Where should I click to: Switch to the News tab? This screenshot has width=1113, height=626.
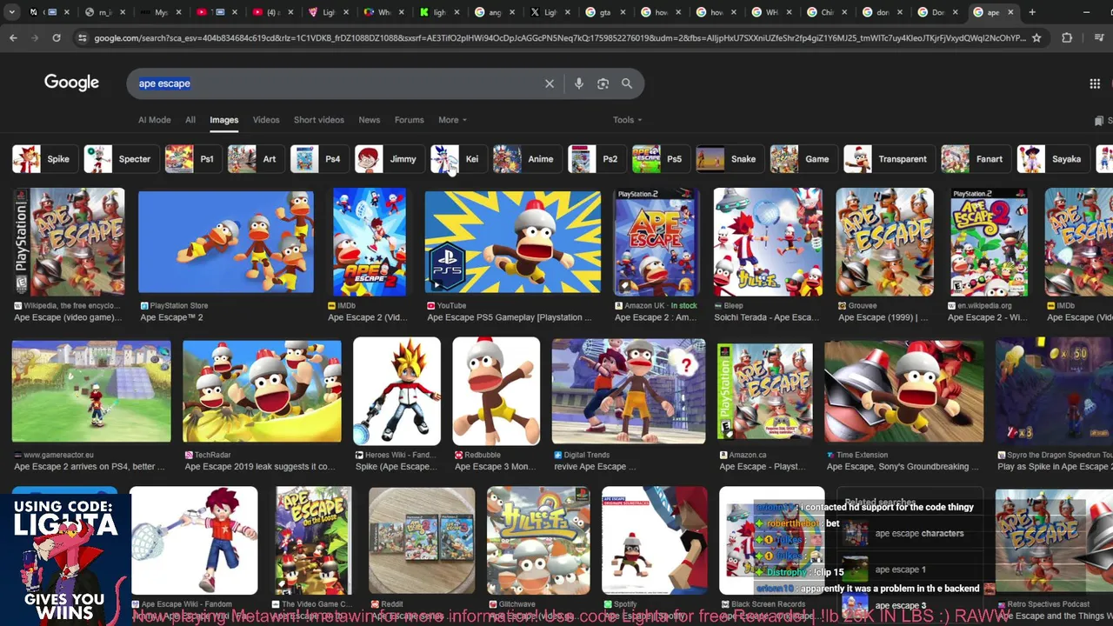point(370,120)
